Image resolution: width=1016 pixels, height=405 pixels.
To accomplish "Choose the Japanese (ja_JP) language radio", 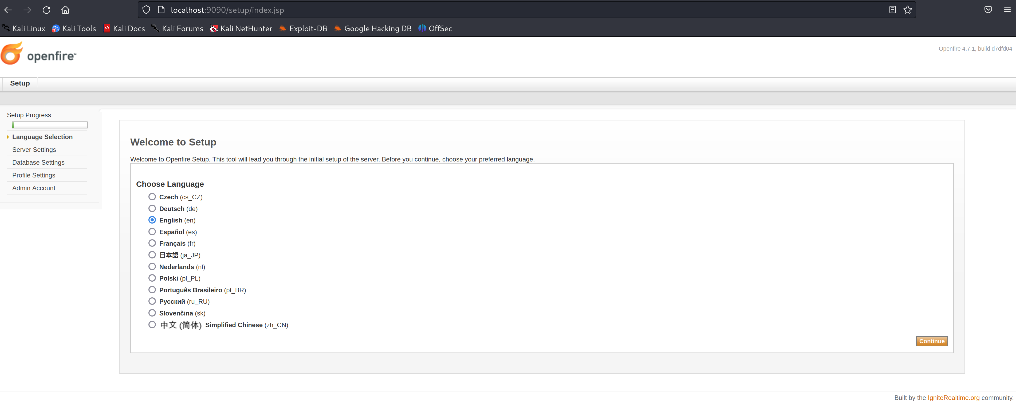I will pyautogui.click(x=152, y=255).
